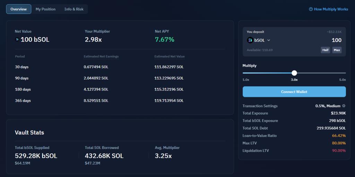The image size is (355, 177).
Task: Expand the bSOL token dropdown chevron
Action: [269, 40]
